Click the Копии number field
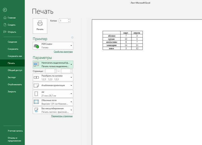This screenshot has width=202, height=145. [x=63, y=21]
